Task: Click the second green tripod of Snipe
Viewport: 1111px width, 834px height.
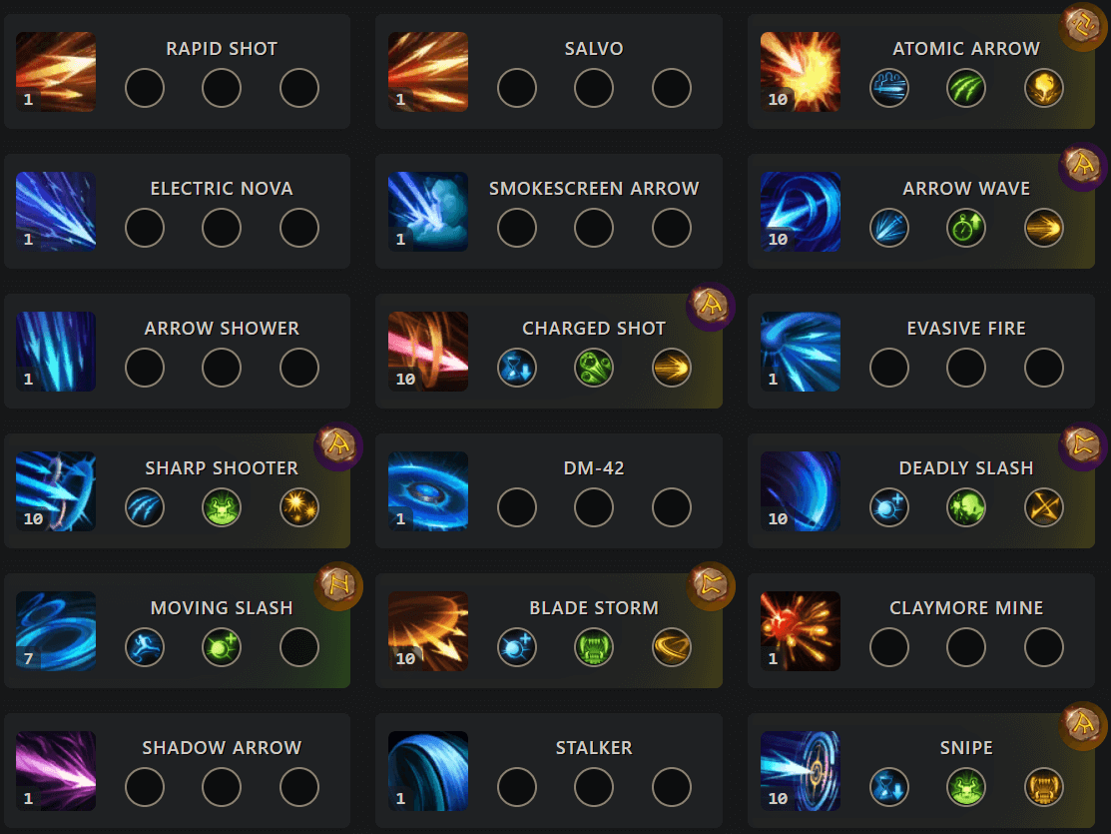Action: [965, 787]
